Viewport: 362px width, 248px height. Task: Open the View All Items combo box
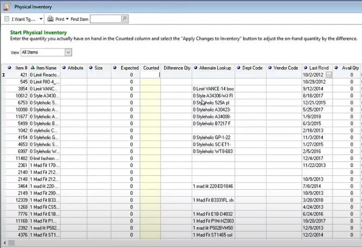(46, 52)
